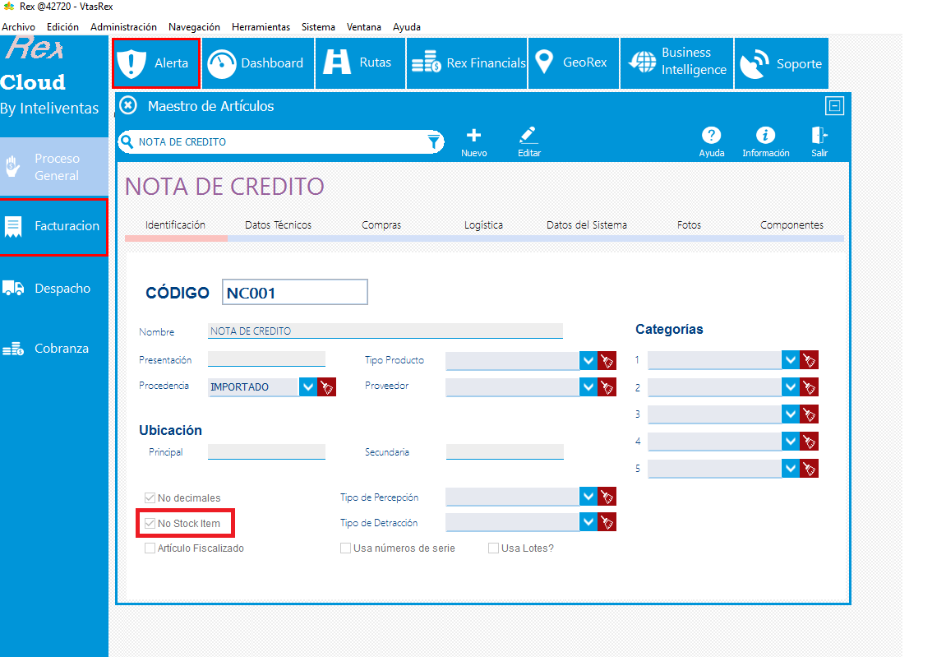Create a new article with Nuevo
Screen dimensions: 946x657
[474, 142]
